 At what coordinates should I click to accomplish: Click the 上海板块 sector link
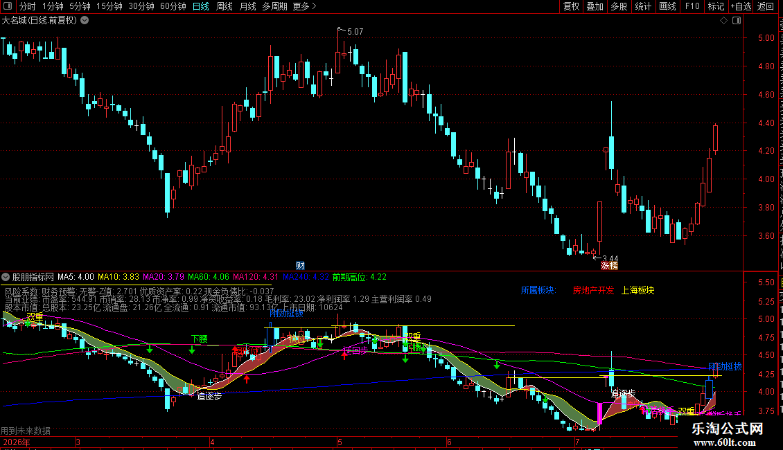(x=637, y=290)
